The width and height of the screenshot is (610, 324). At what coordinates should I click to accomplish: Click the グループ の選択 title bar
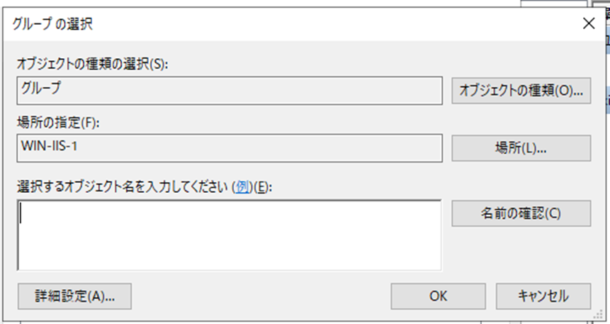[x=283, y=23]
